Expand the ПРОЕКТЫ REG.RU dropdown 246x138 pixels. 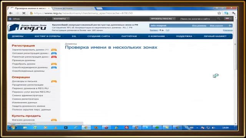coord(162,19)
